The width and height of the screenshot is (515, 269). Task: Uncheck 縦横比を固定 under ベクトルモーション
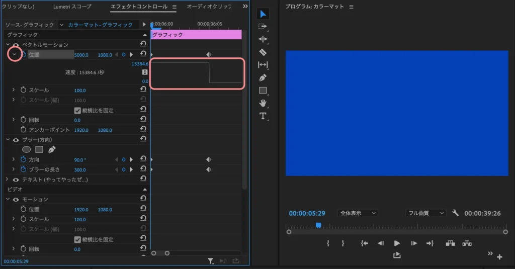point(77,110)
